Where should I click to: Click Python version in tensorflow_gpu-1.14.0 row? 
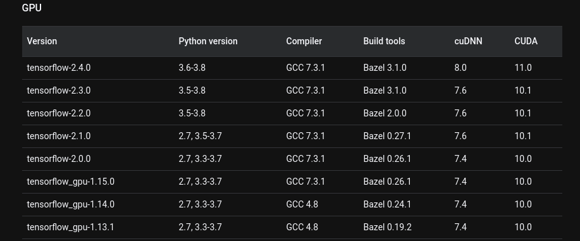(200, 204)
